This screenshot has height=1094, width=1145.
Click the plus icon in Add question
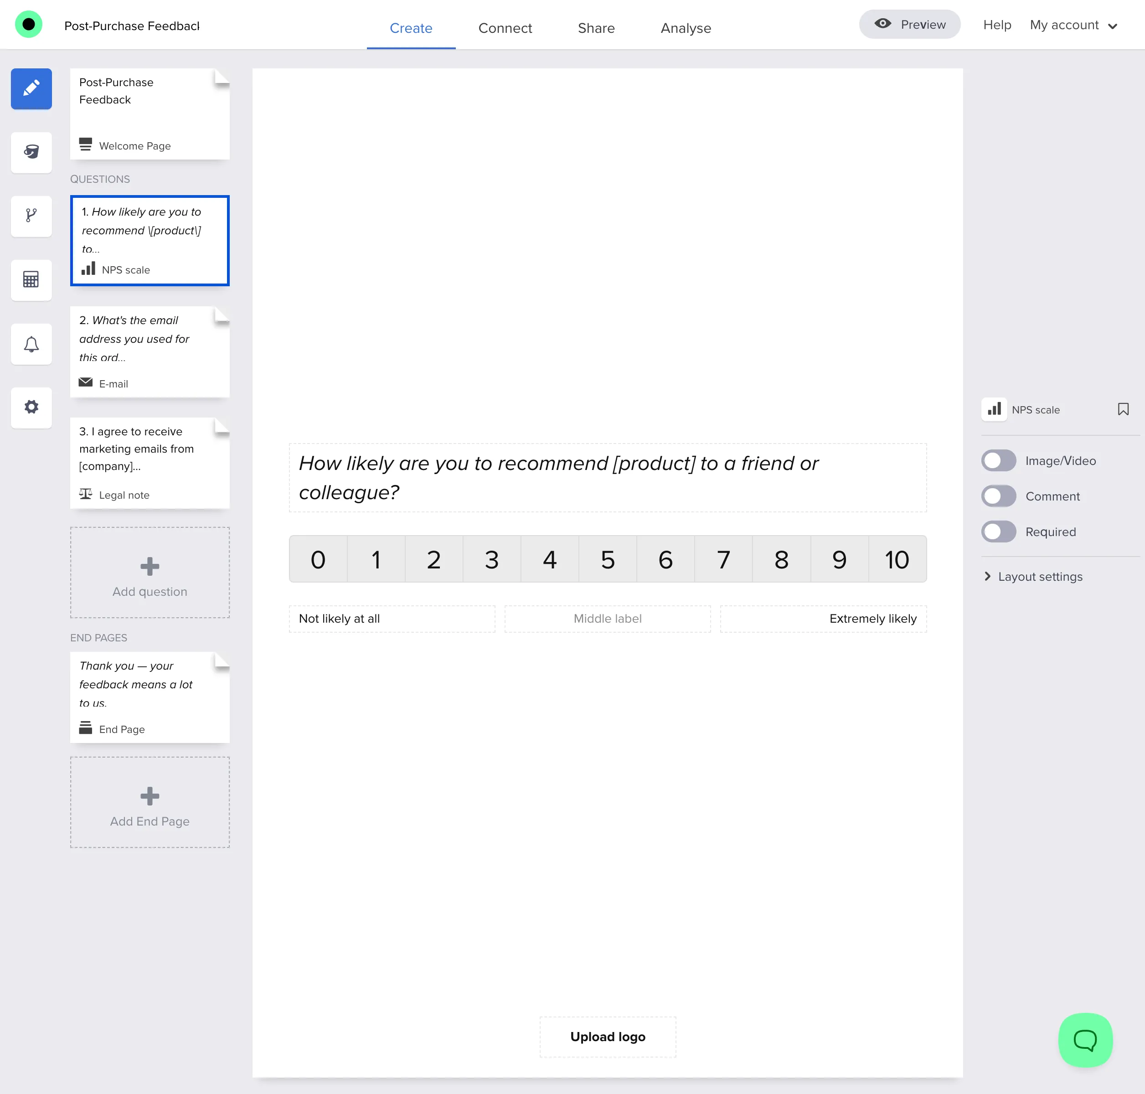(150, 566)
